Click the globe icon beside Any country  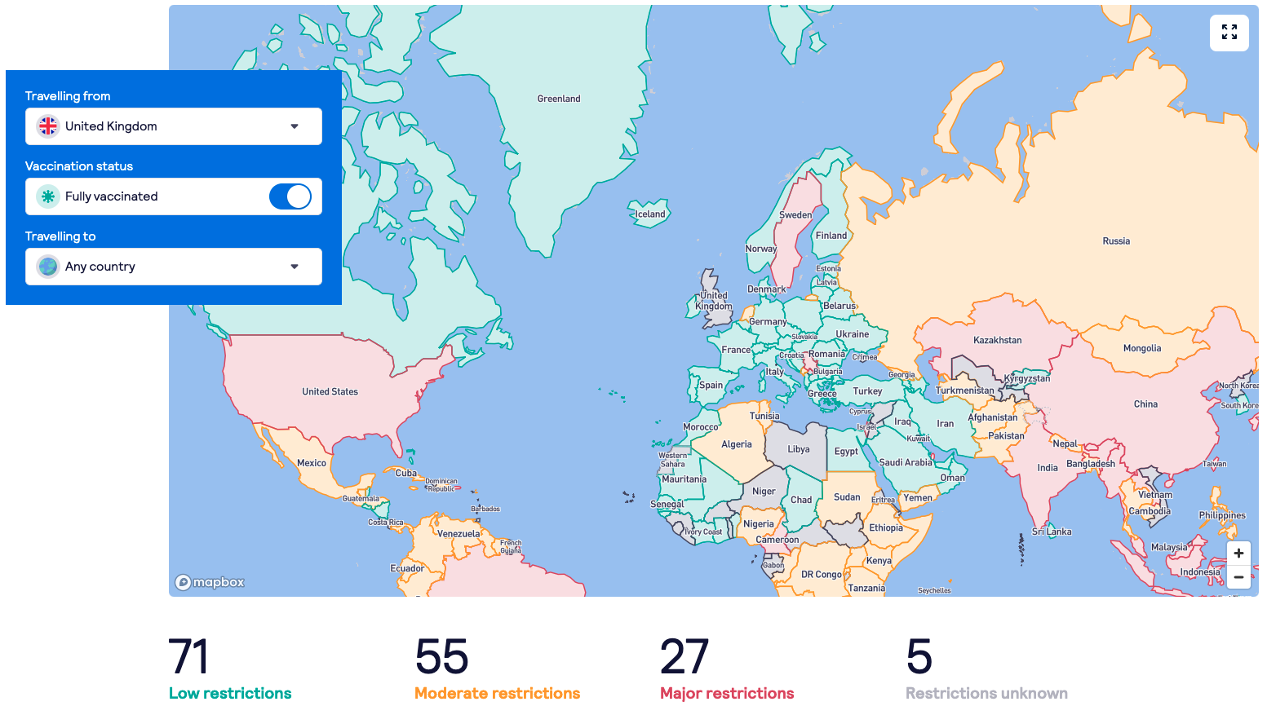pos(48,267)
